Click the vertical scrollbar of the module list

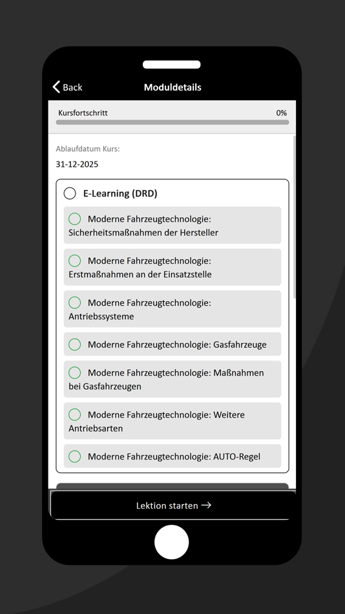coord(295,217)
